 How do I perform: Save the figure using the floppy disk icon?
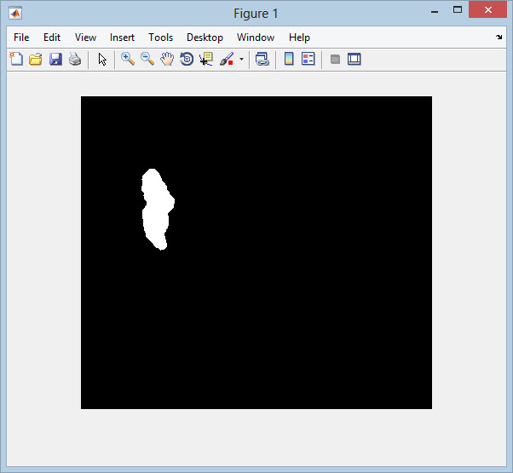point(55,59)
